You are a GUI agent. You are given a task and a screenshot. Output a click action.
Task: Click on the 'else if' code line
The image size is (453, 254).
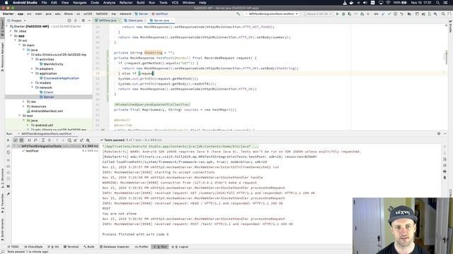(x=135, y=73)
